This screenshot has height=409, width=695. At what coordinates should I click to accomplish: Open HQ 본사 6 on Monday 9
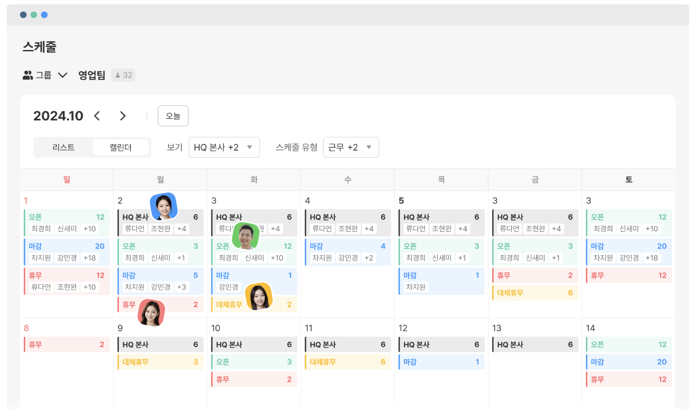pyautogui.click(x=160, y=344)
